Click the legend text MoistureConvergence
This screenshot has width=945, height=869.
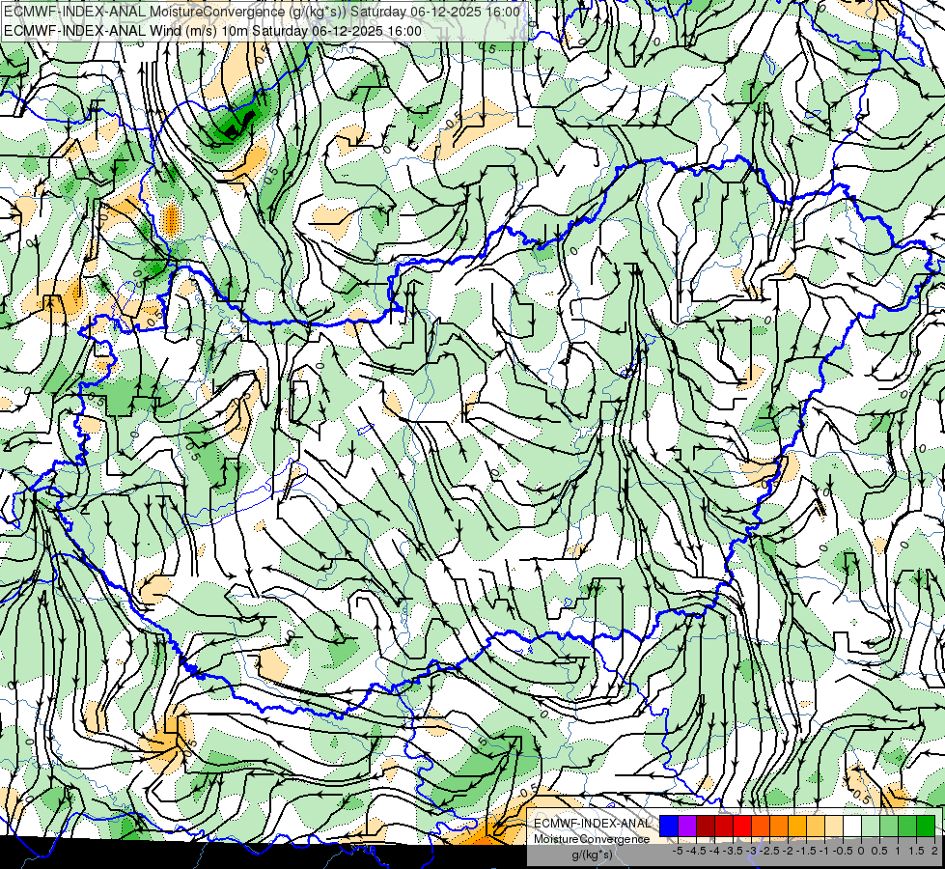(x=592, y=839)
